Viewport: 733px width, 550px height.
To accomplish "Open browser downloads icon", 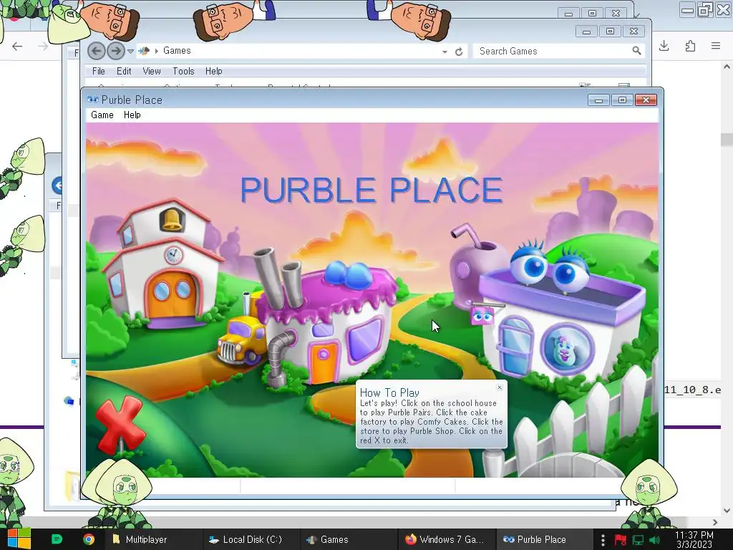I will click(x=664, y=46).
